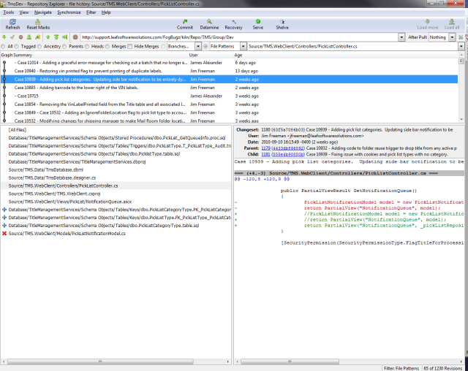Follow the Parent revision 1179 link
The width and height of the screenshot is (468, 371).
tap(265, 148)
